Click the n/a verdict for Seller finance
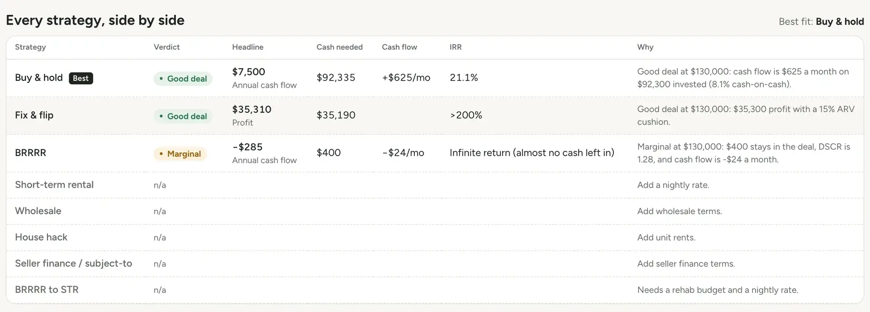This screenshot has height=312, width=870. (x=159, y=264)
